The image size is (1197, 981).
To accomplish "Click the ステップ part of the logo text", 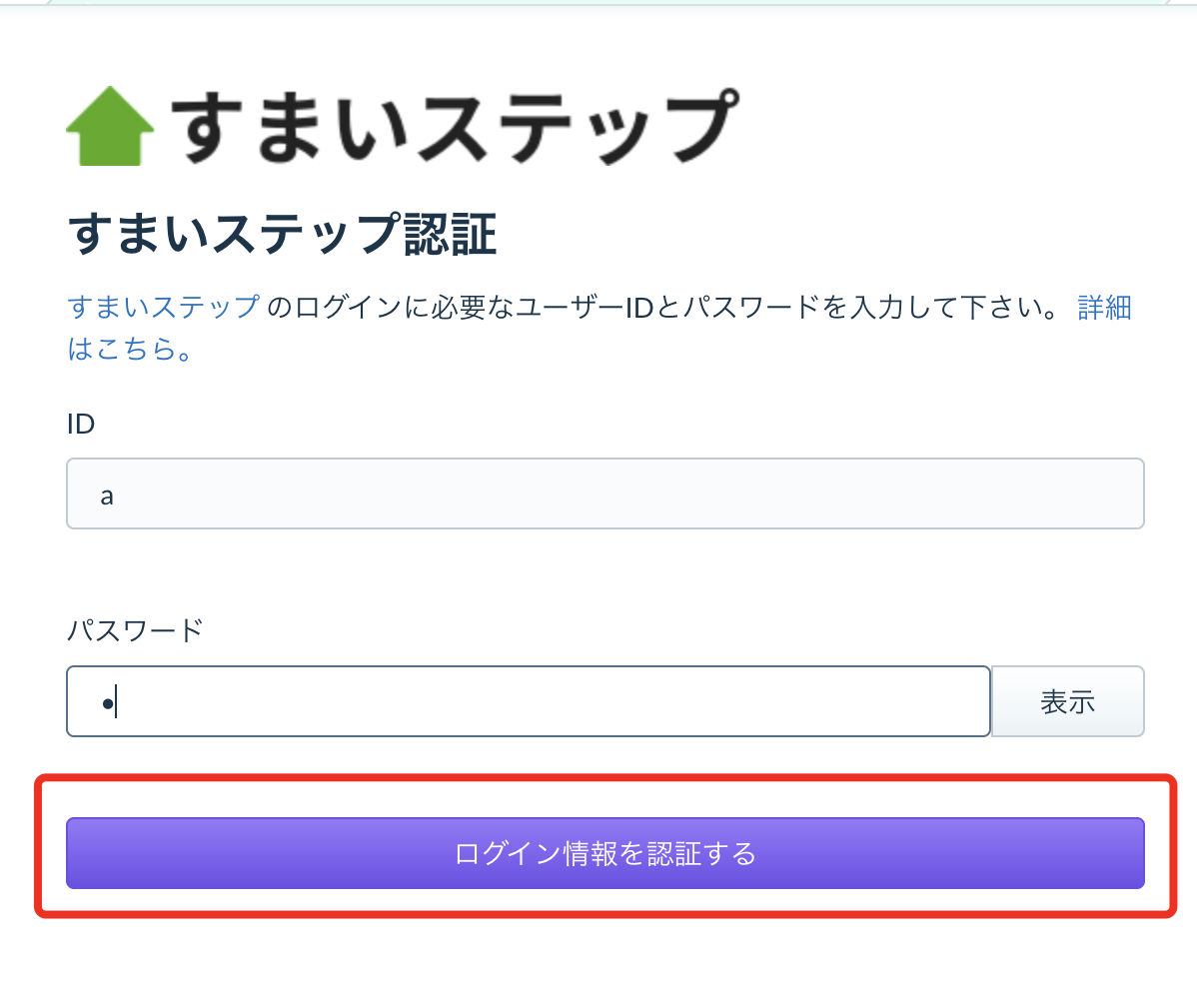I will 577,126.
